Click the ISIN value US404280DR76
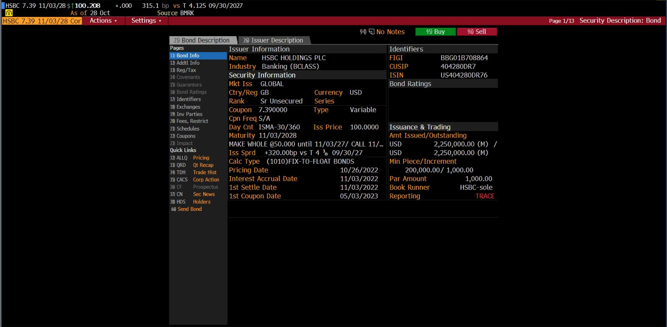The width and height of the screenshot is (667, 327). pyautogui.click(x=464, y=75)
